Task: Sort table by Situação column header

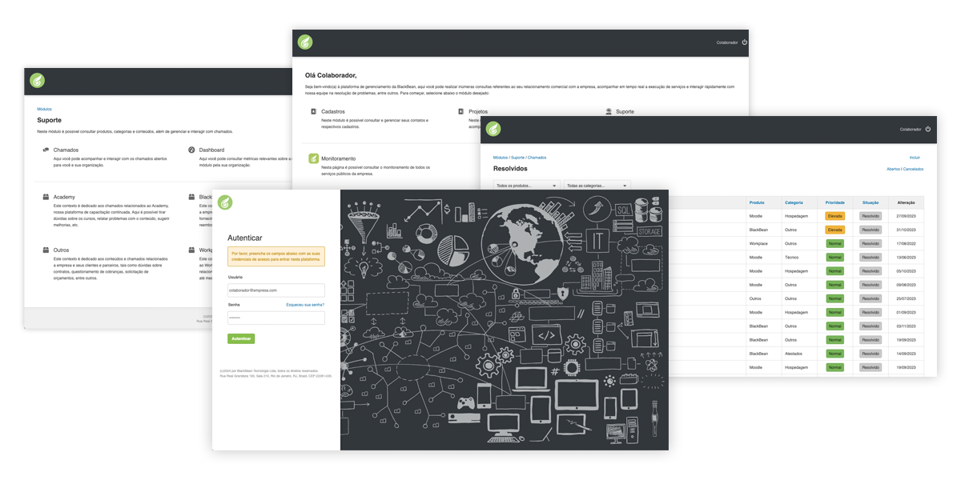Action: pyautogui.click(x=871, y=202)
